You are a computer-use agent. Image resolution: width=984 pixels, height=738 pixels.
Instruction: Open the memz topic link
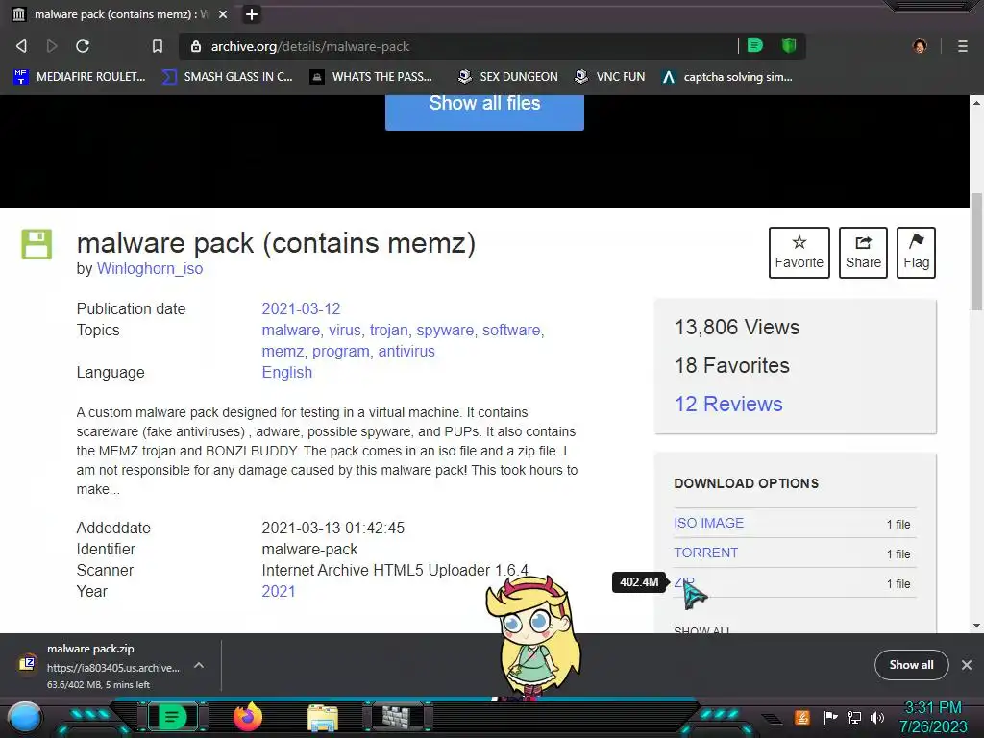(x=283, y=352)
